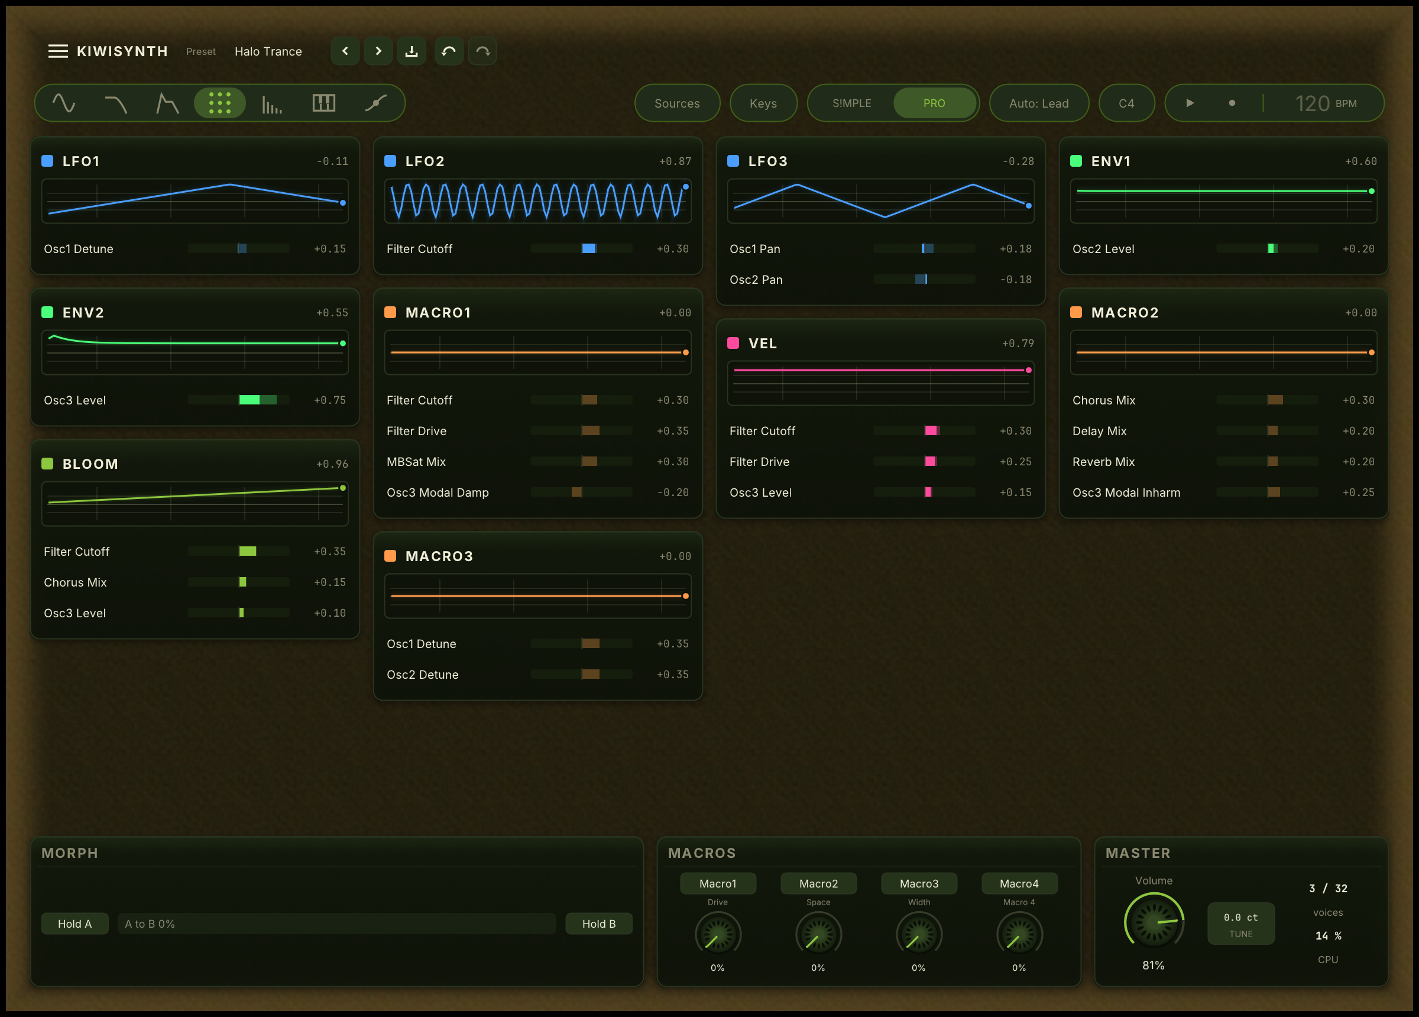This screenshot has width=1419, height=1017.
Task: Adjust the ENV2 Osc3 Level amount slider
Action: tap(238, 400)
